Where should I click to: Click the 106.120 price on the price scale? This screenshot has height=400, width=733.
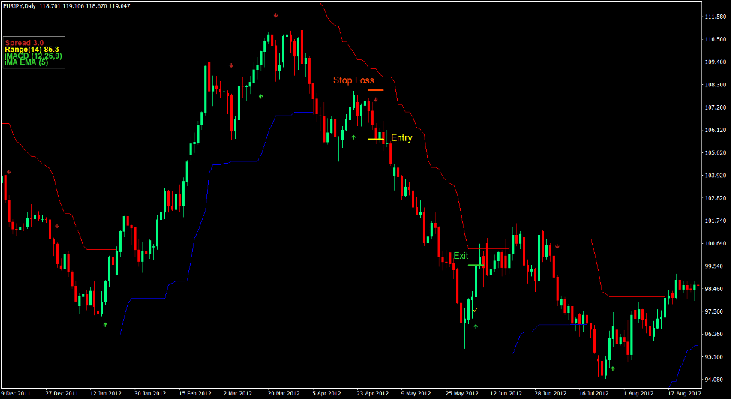(714, 130)
